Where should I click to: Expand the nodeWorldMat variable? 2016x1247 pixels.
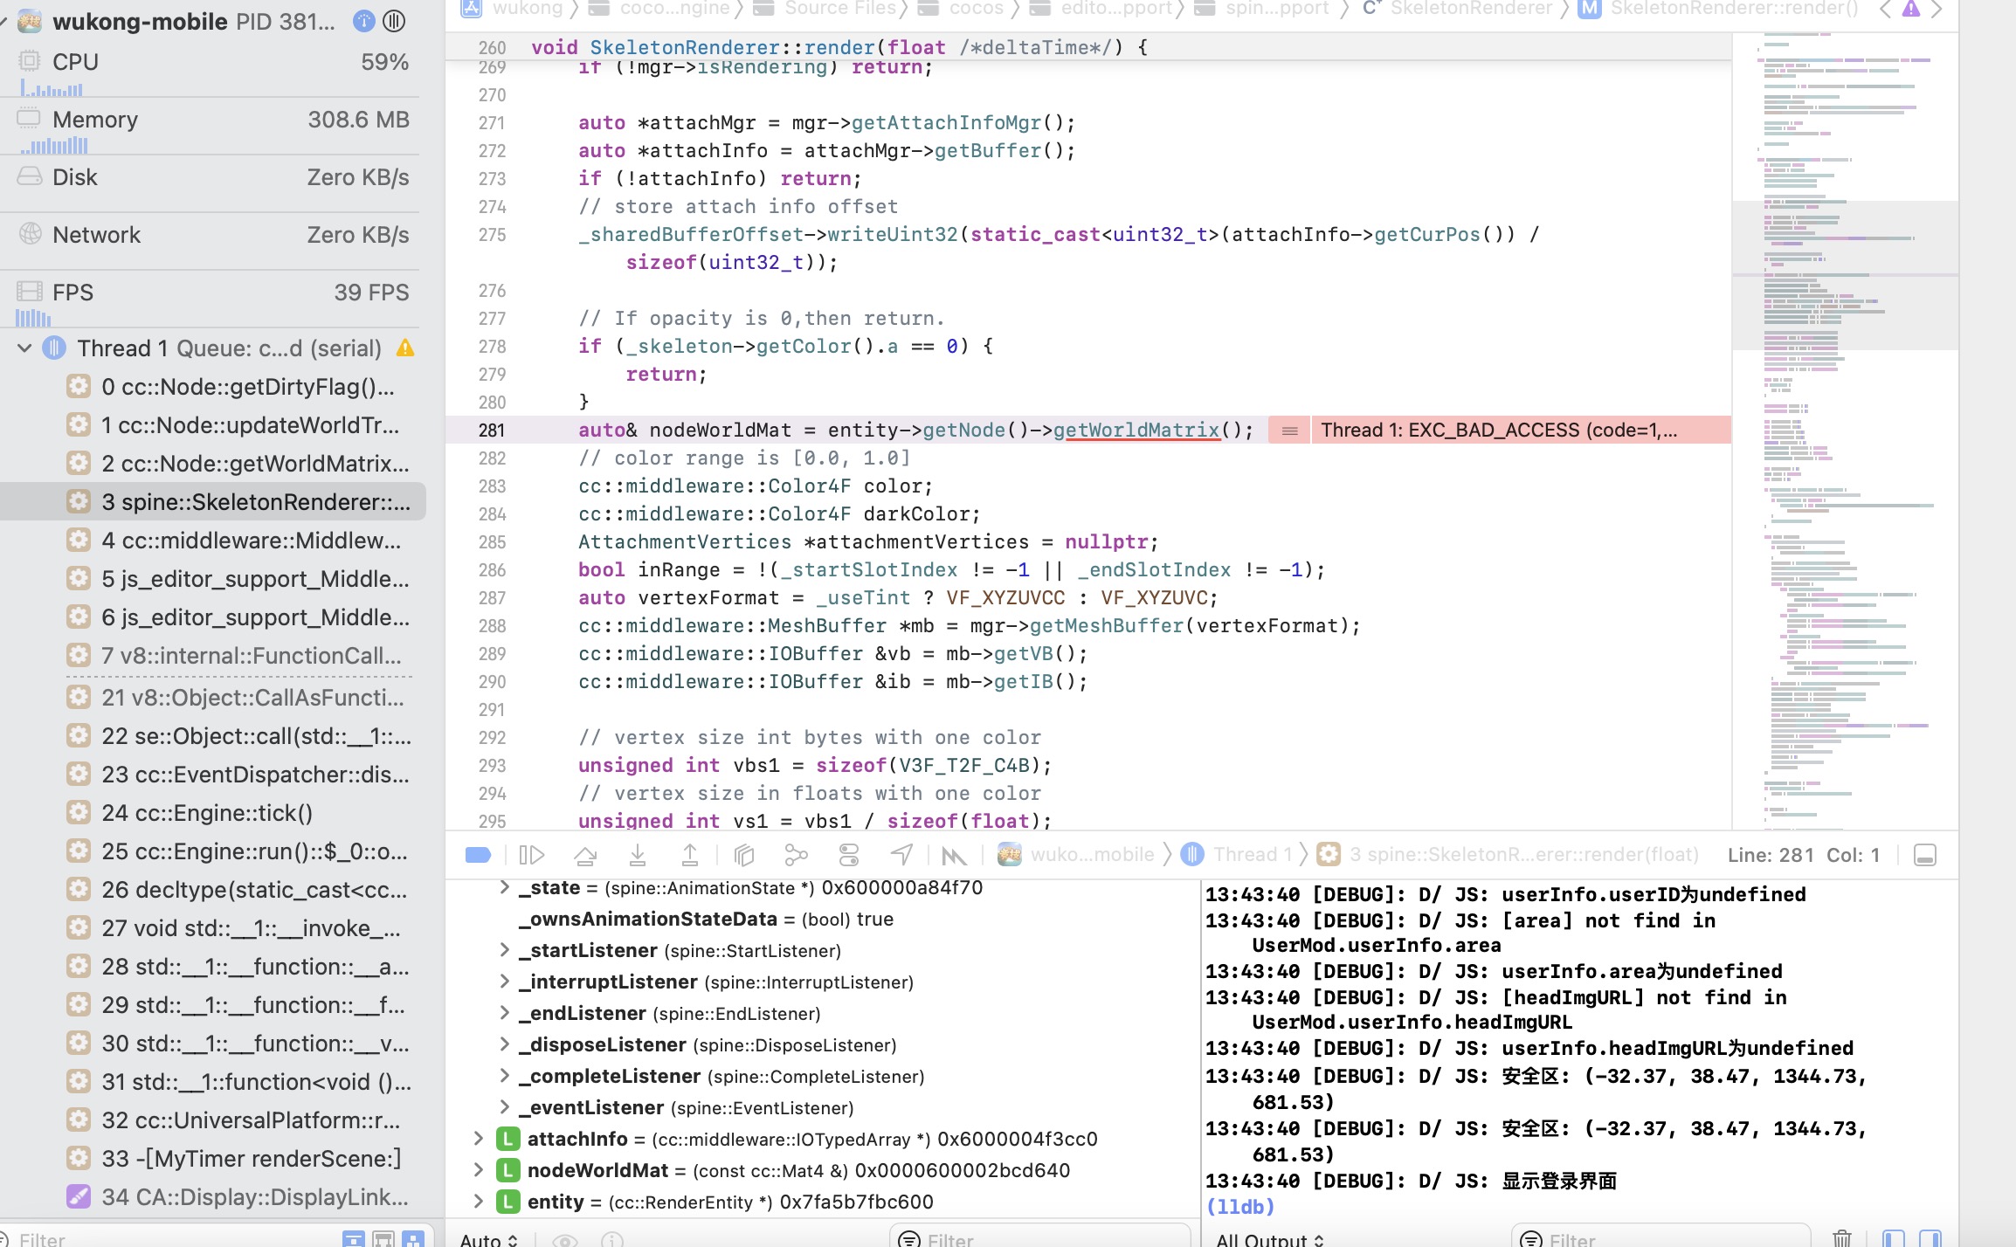click(x=478, y=1170)
